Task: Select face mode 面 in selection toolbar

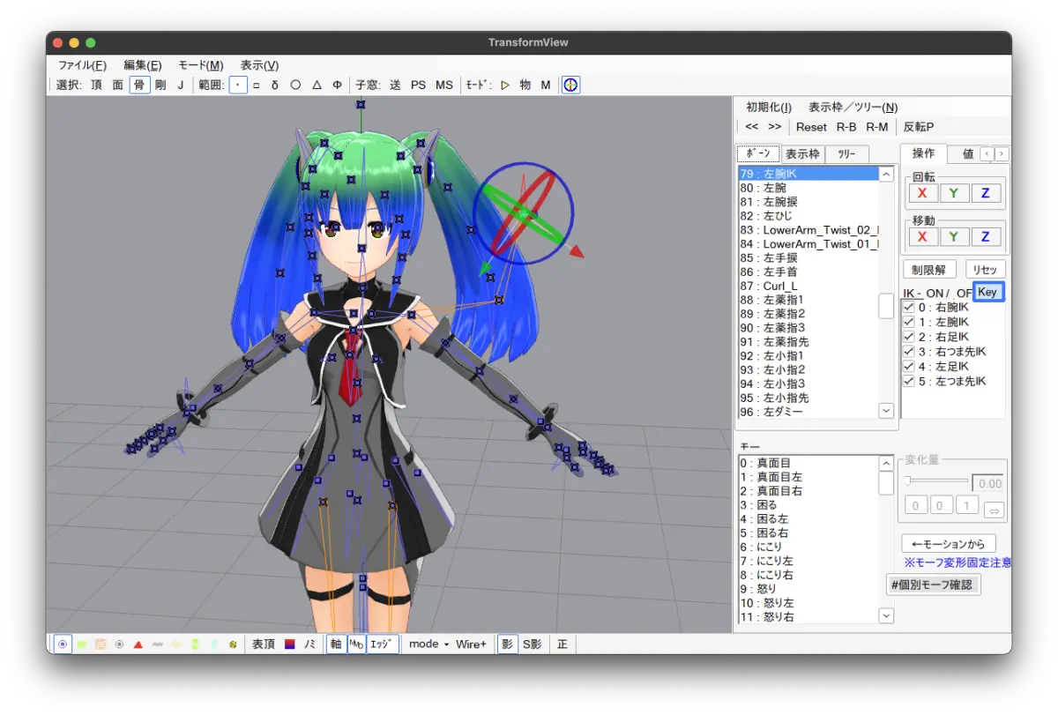Action: [117, 85]
